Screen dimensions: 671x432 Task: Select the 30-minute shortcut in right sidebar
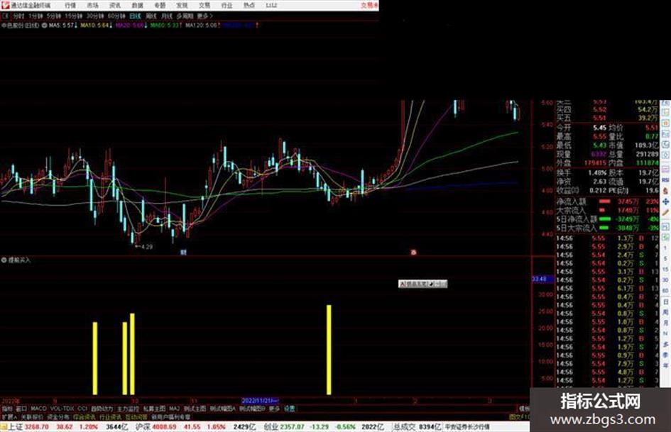coord(665,280)
